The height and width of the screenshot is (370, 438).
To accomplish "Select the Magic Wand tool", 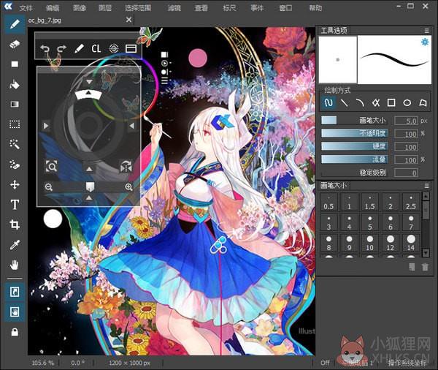I will [15, 145].
